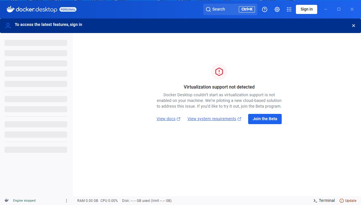Open the View docs link
361x205 pixels.
pos(166,119)
